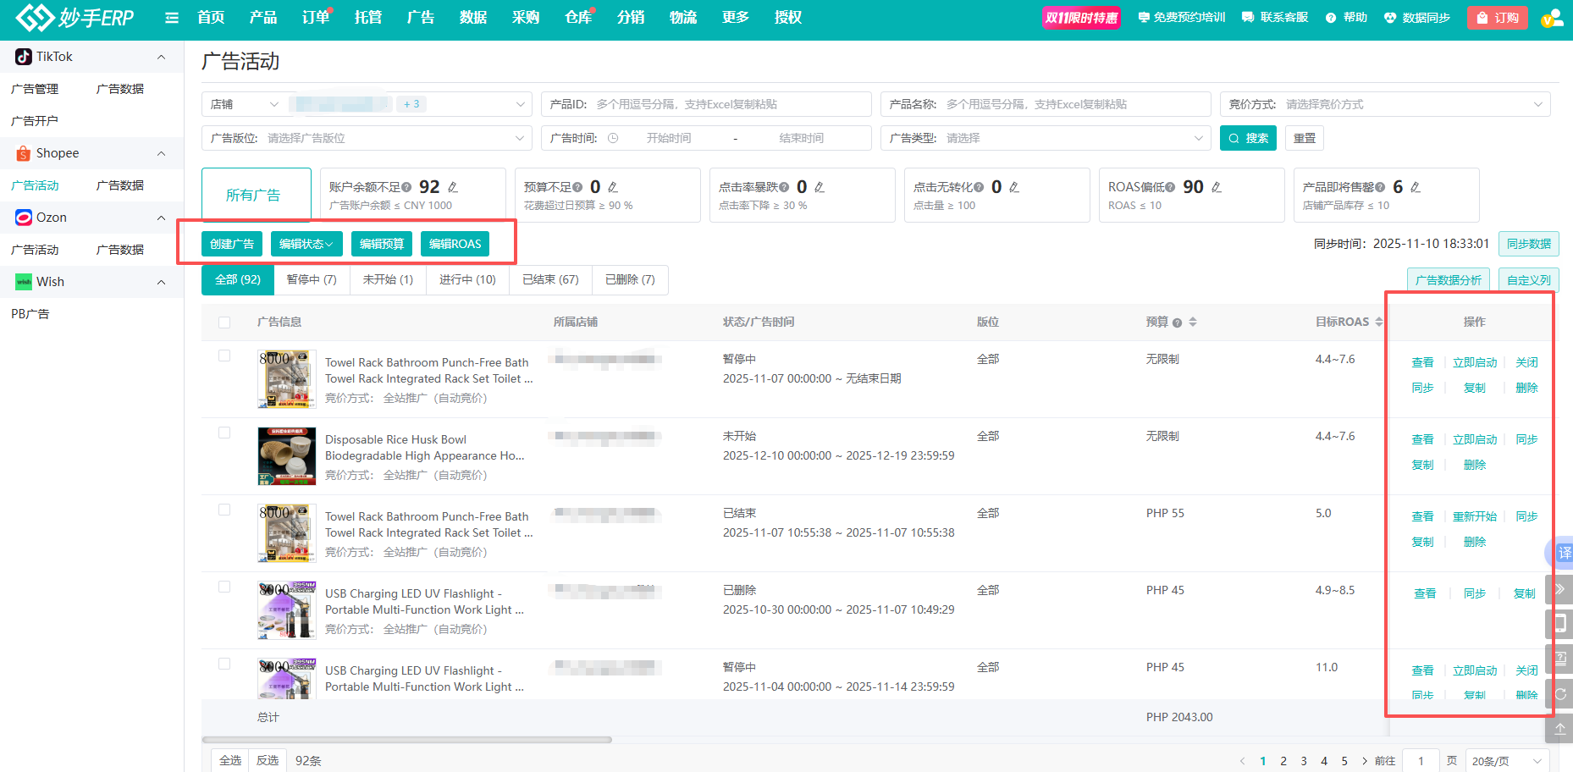Click the 免费预约培训 icon in the top bar
The image size is (1573, 772).
[1144, 18]
